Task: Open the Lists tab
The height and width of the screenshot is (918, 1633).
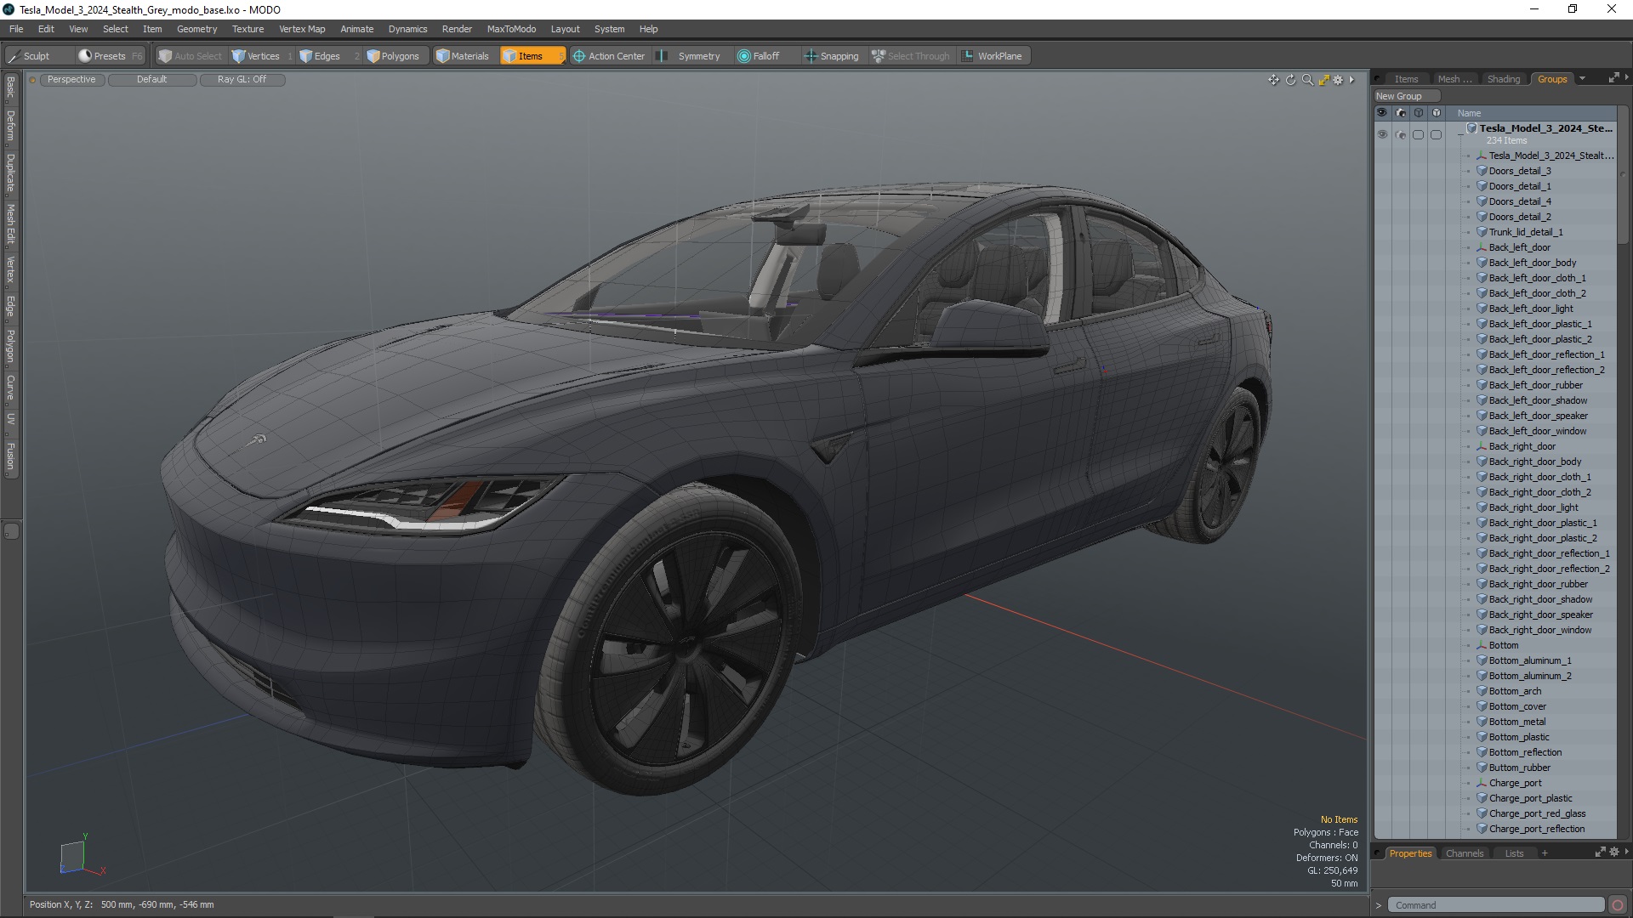Action: 1514,853
